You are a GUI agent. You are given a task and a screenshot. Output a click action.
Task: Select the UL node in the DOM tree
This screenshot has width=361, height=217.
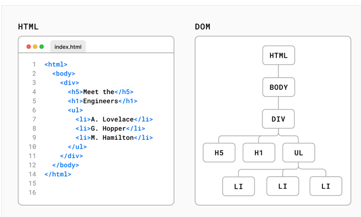click(x=299, y=153)
